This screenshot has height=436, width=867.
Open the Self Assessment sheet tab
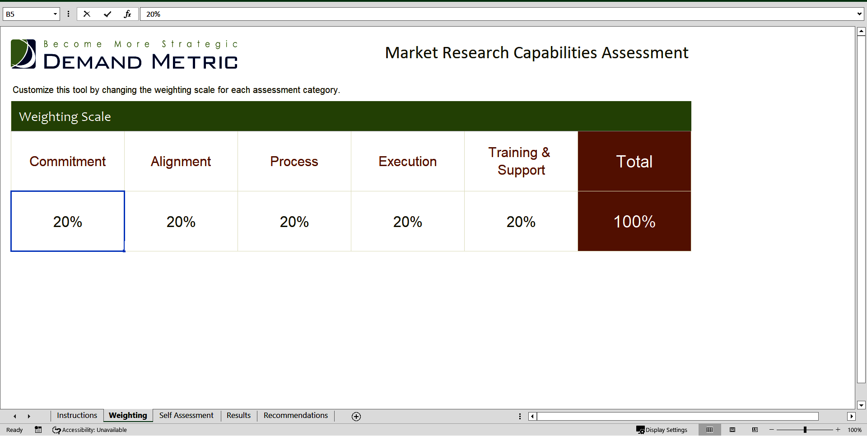pos(186,415)
